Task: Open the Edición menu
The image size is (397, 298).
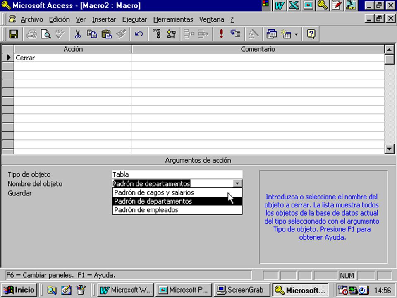Action: (59, 19)
